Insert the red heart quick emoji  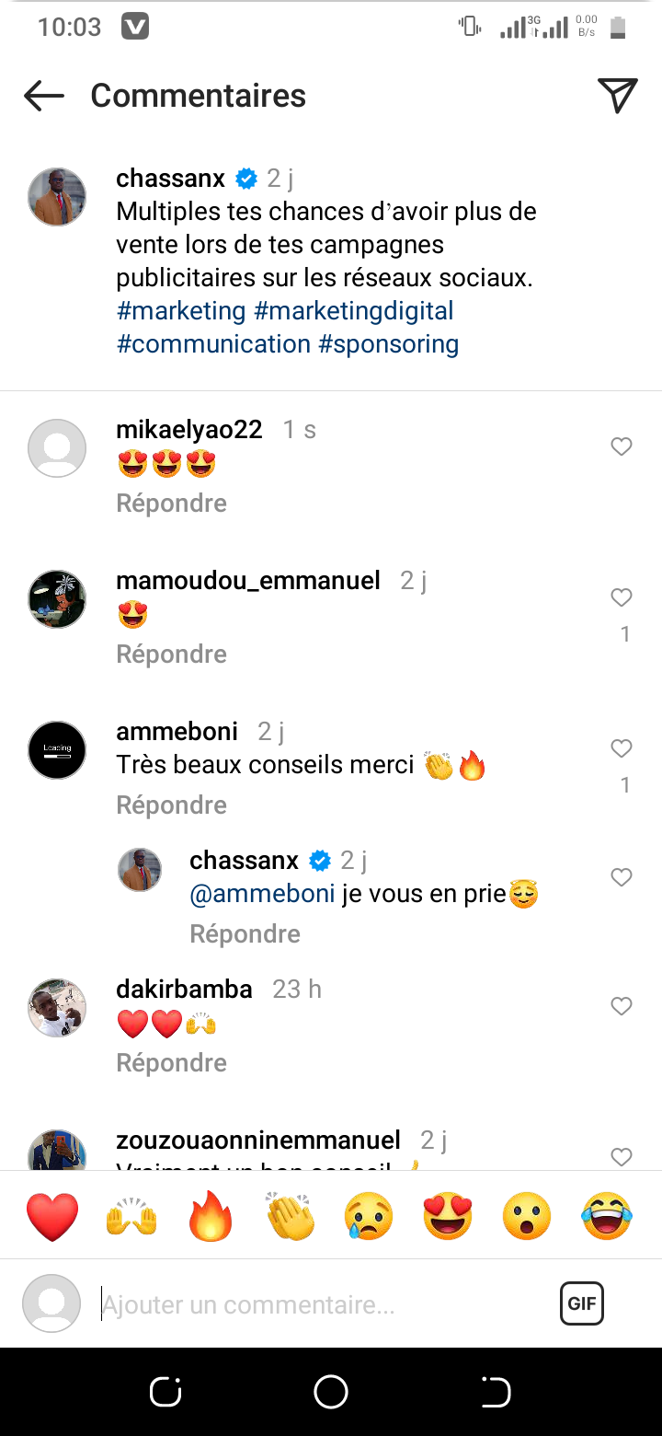pos(52,1216)
